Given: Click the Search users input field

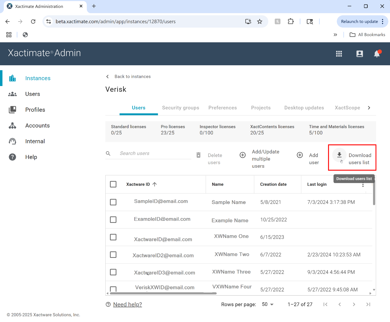Looking at the screenshot, I should 155,153.
